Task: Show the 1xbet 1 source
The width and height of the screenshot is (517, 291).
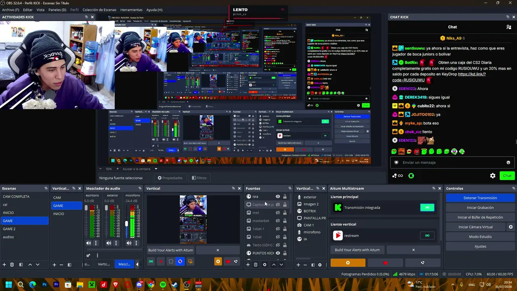Action: coord(278,229)
